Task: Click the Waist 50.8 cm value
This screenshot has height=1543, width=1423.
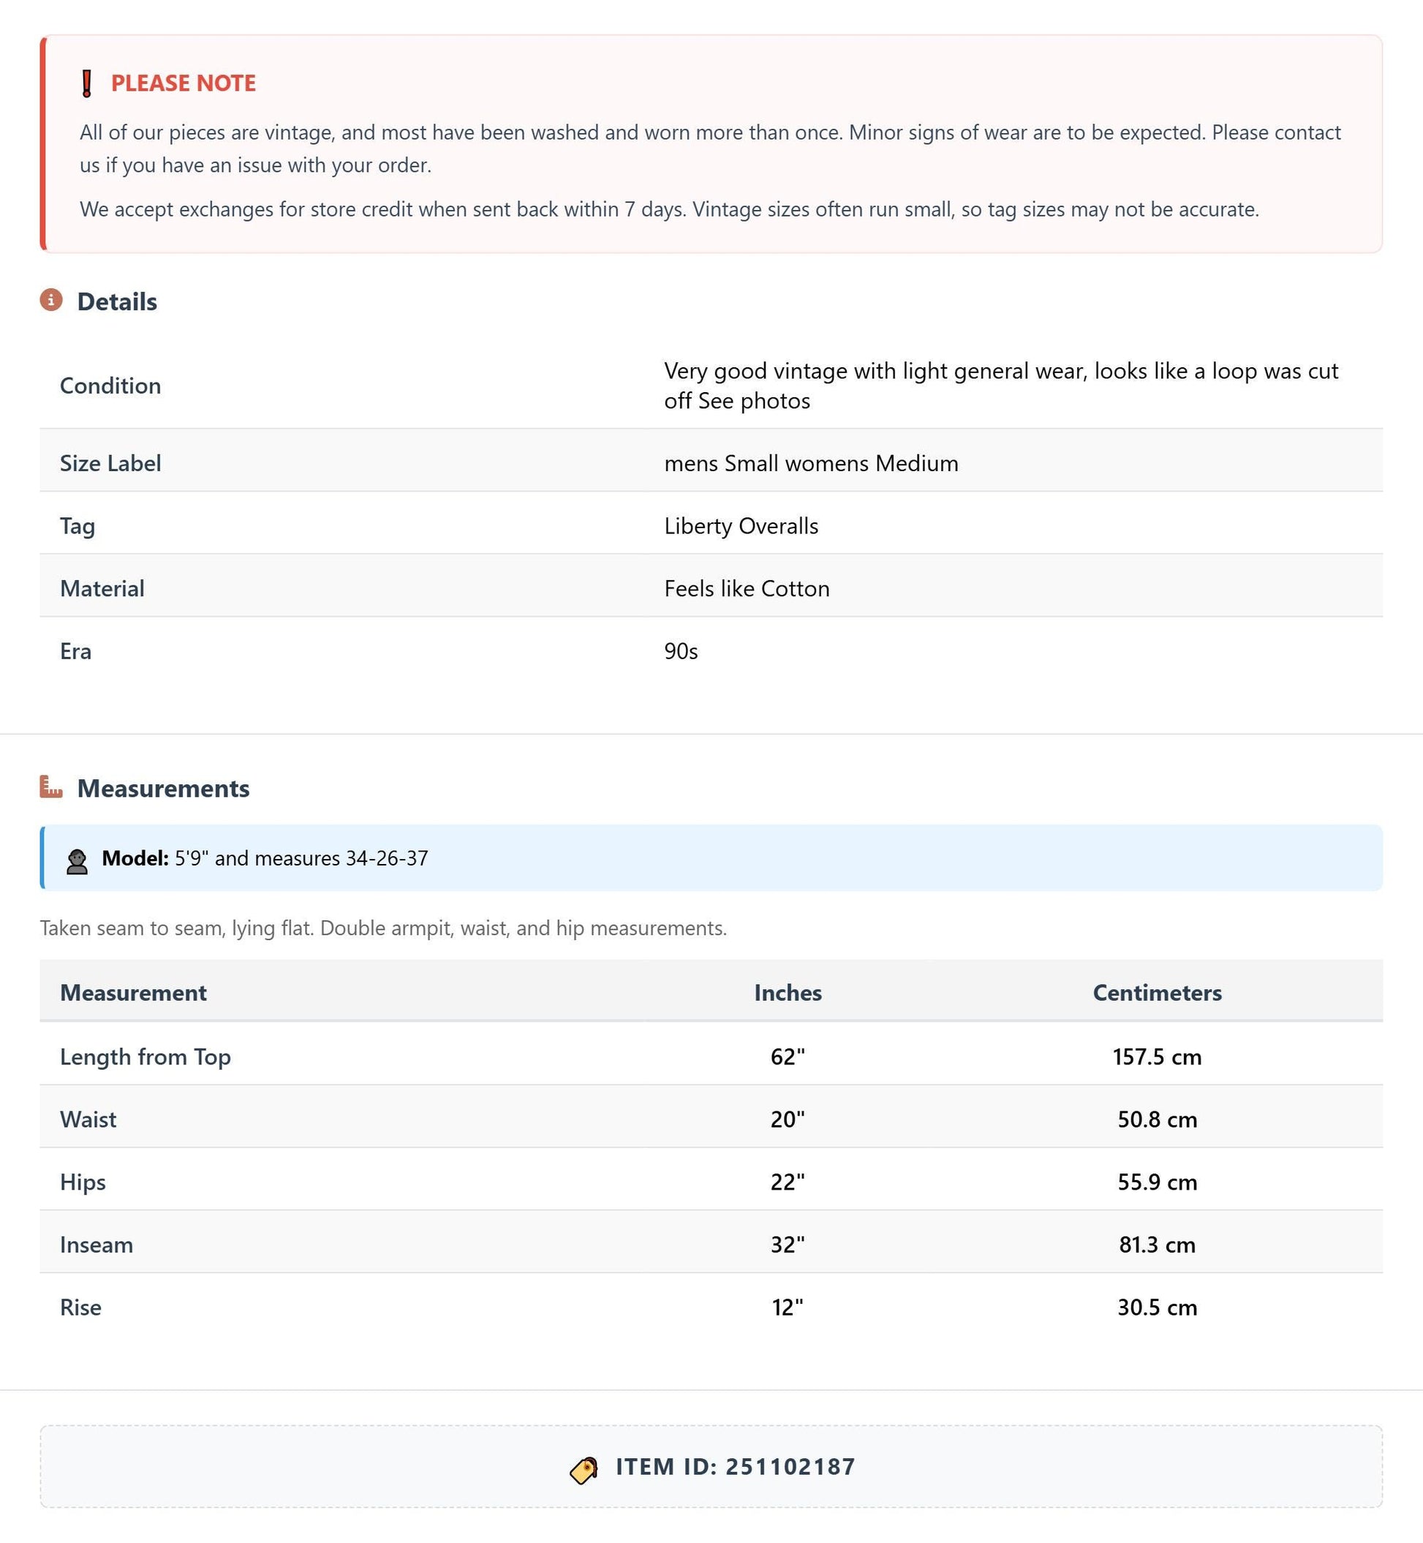Action: pos(1158,1119)
